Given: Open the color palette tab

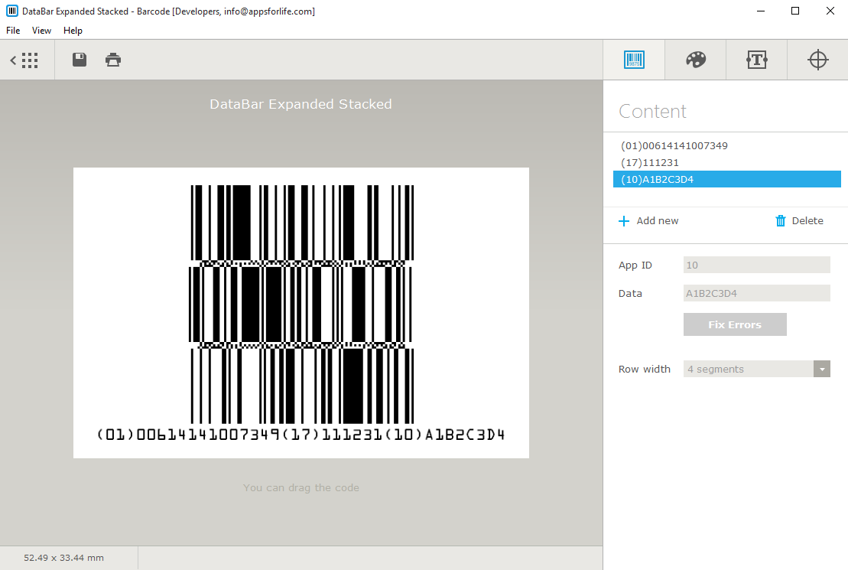Looking at the screenshot, I should 696,60.
